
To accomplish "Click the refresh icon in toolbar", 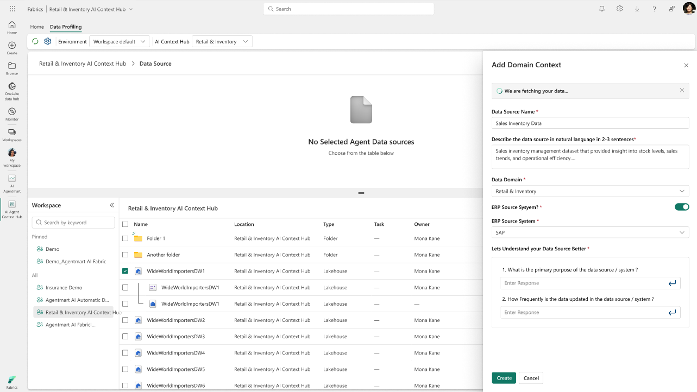I will 35,41.
